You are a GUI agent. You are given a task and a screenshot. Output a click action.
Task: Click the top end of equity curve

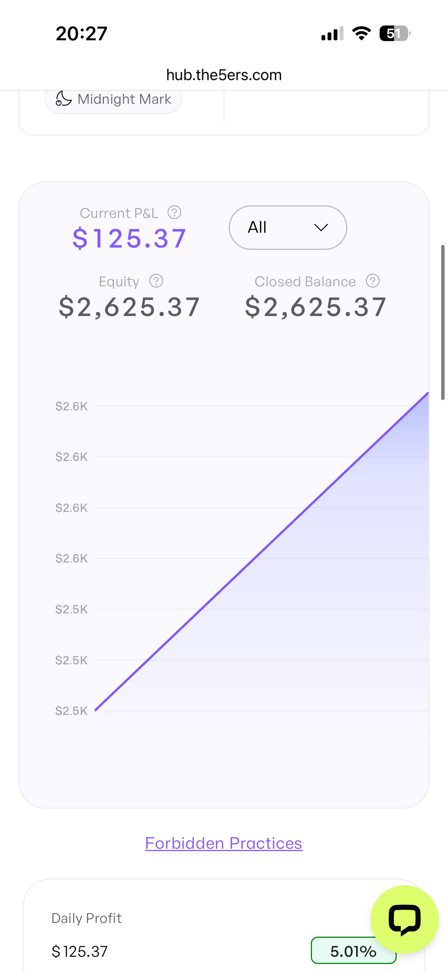point(427,393)
